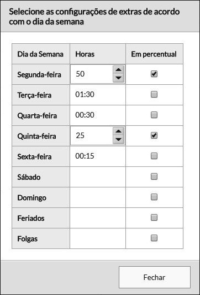This screenshot has height=295, width=200.
Task: Tick the Domingo percentual checkbox
Action: [x=154, y=197]
